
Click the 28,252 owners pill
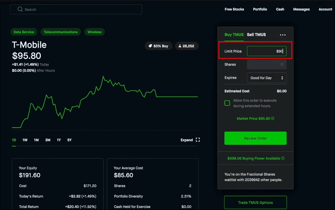pyautogui.click(x=186, y=46)
